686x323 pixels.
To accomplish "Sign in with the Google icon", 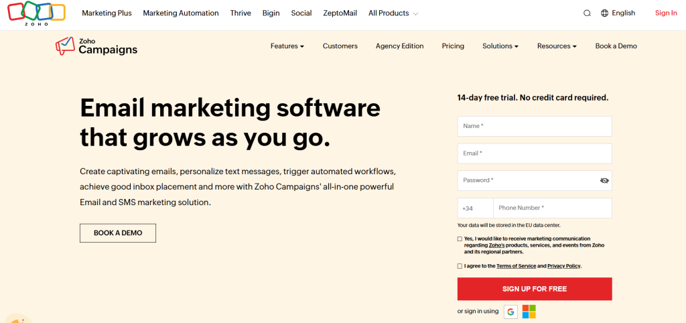I will (510, 312).
